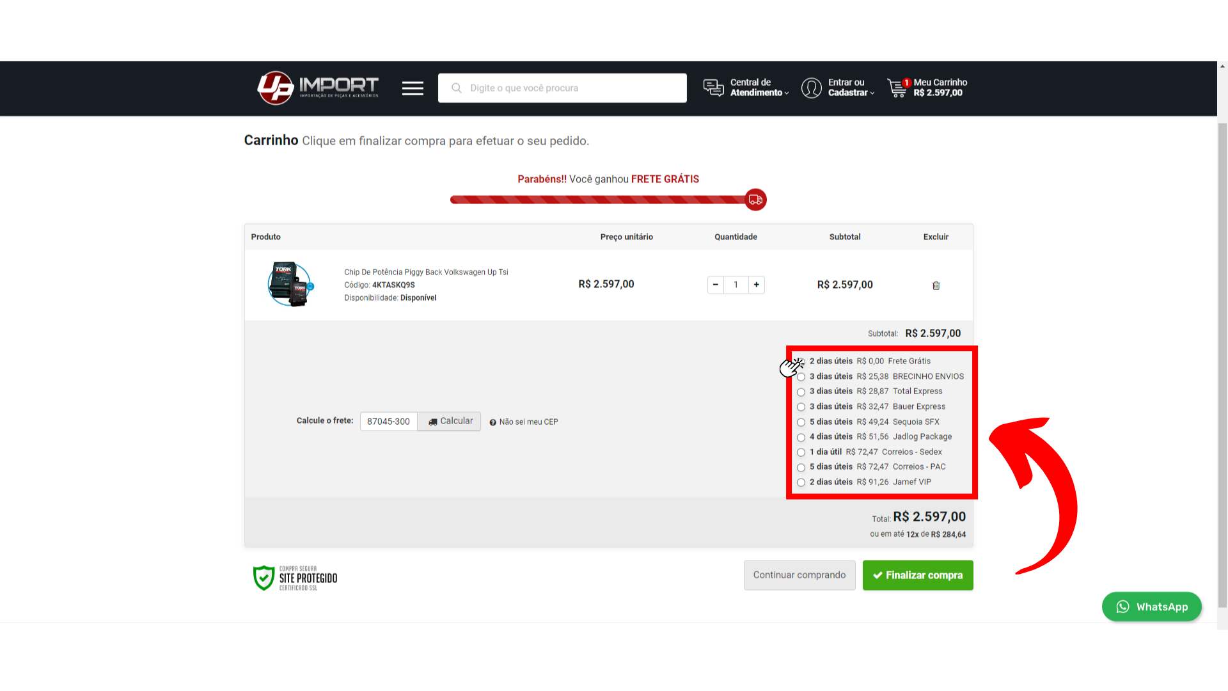Select Bauer Express R$ 32,47 shipping
The width and height of the screenshot is (1228, 691).
(801, 407)
